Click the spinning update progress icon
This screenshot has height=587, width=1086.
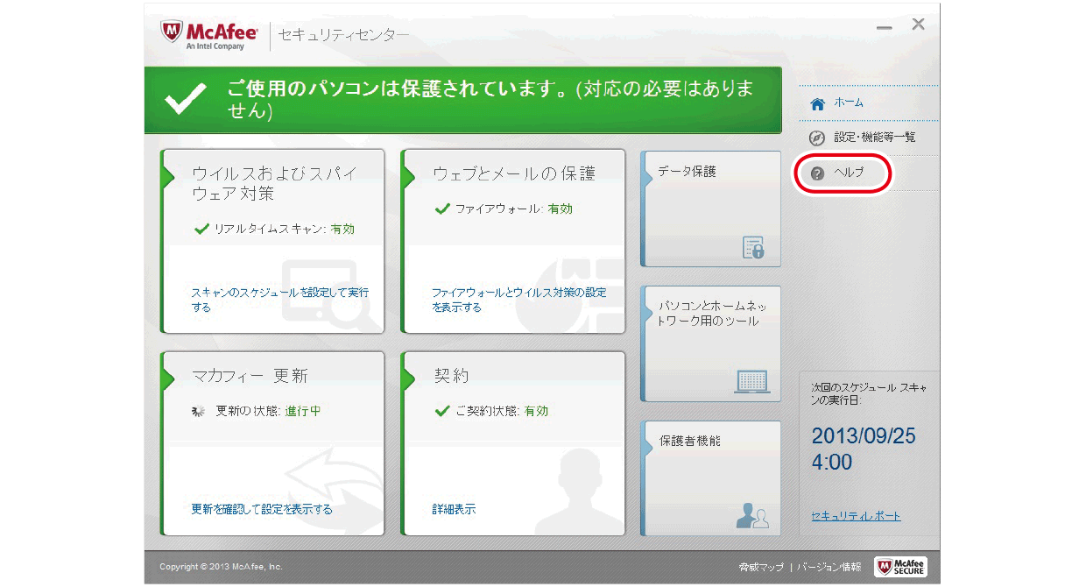pos(198,411)
